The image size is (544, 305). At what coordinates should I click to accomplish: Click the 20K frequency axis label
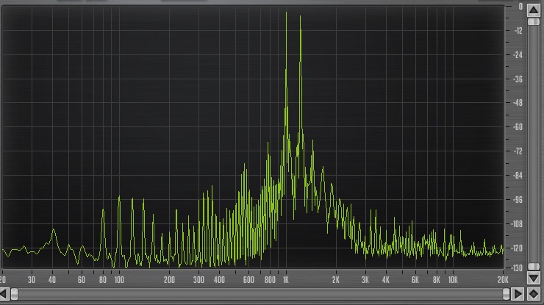503,280
